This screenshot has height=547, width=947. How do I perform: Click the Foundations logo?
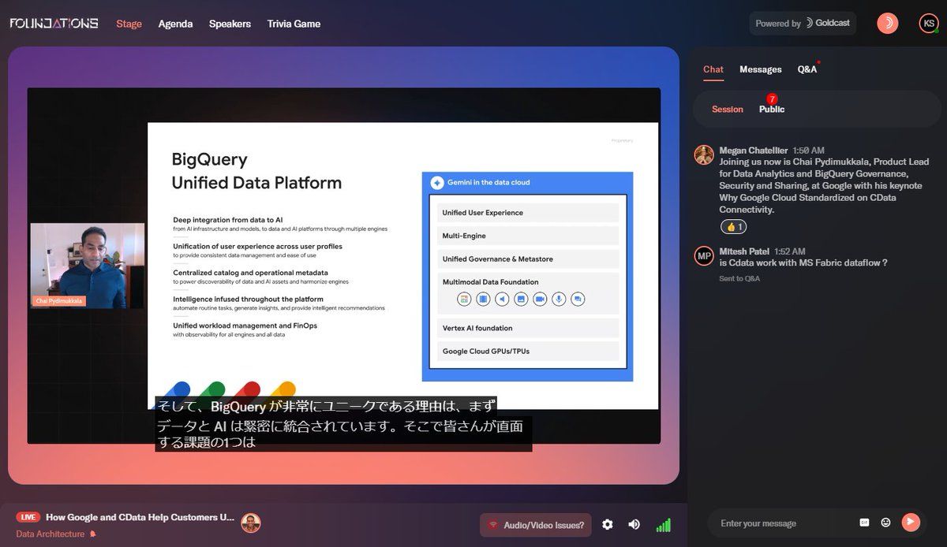54,24
